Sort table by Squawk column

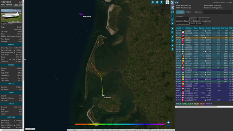point(201,28)
